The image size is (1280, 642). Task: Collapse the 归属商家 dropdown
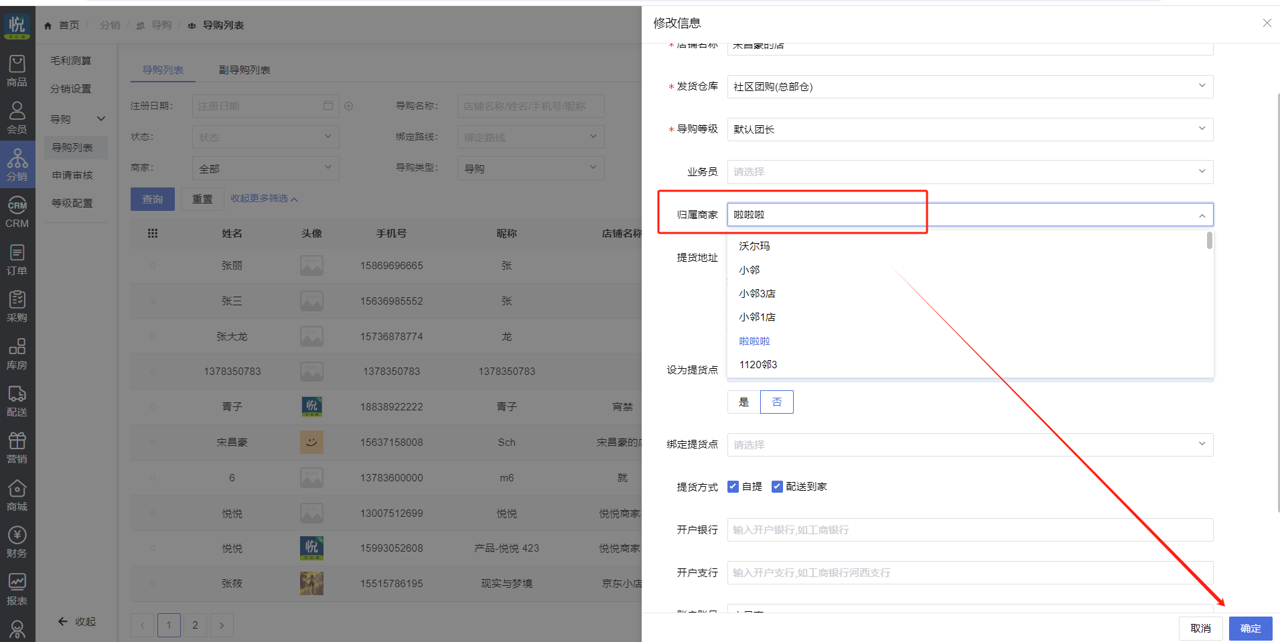click(1202, 215)
